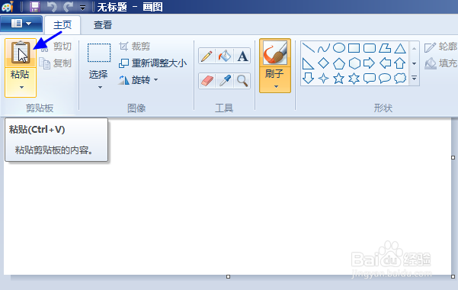Choose the Left arrow shape
Image resolution: width=458 pixels, height=290 pixels.
pyautogui.click(x=385, y=63)
